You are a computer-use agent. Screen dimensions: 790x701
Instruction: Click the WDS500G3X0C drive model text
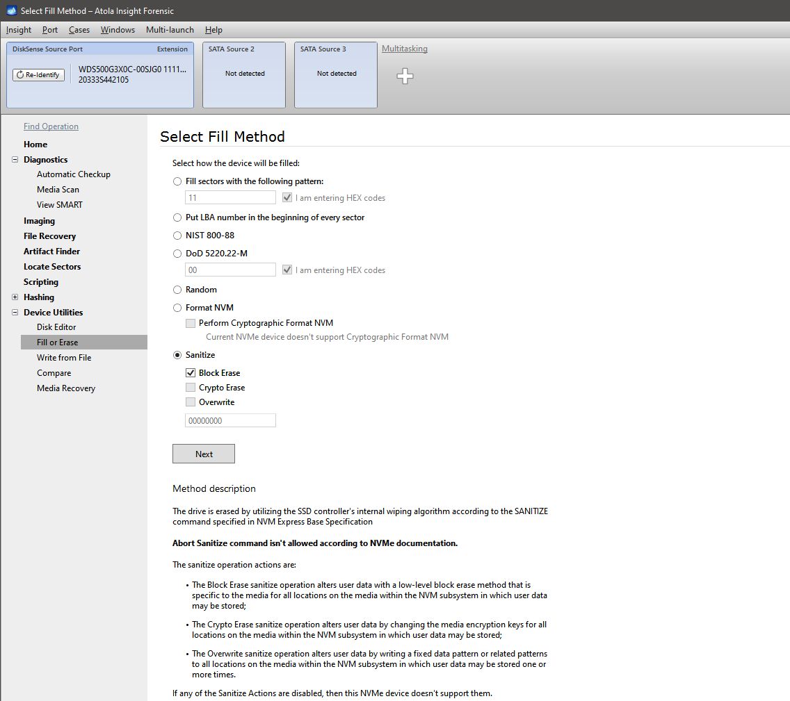[x=132, y=69]
